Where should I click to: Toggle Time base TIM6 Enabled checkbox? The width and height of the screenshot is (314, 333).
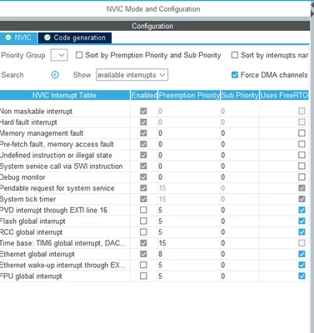tap(143, 243)
